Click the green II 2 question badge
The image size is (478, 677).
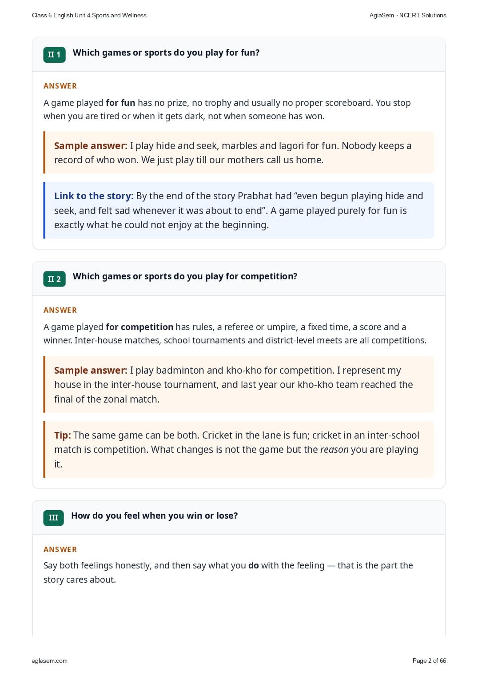54,279
